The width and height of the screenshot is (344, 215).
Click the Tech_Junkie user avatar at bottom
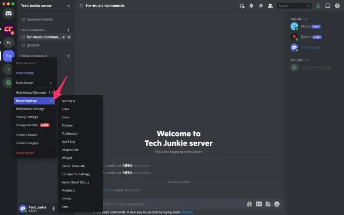(x=23, y=209)
